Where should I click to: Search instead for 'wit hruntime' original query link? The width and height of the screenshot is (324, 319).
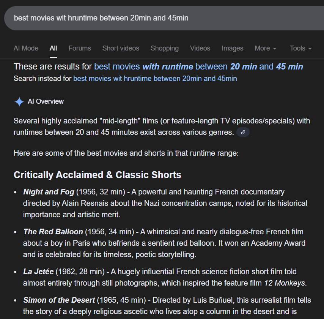tap(155, 79)
